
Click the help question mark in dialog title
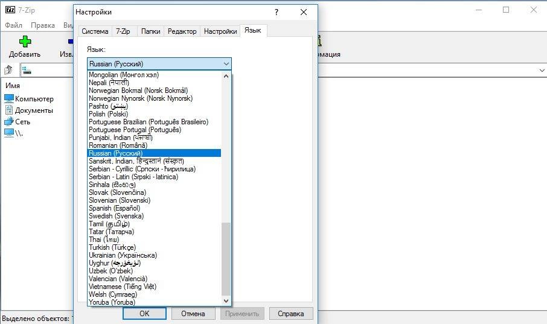(277, 12)
